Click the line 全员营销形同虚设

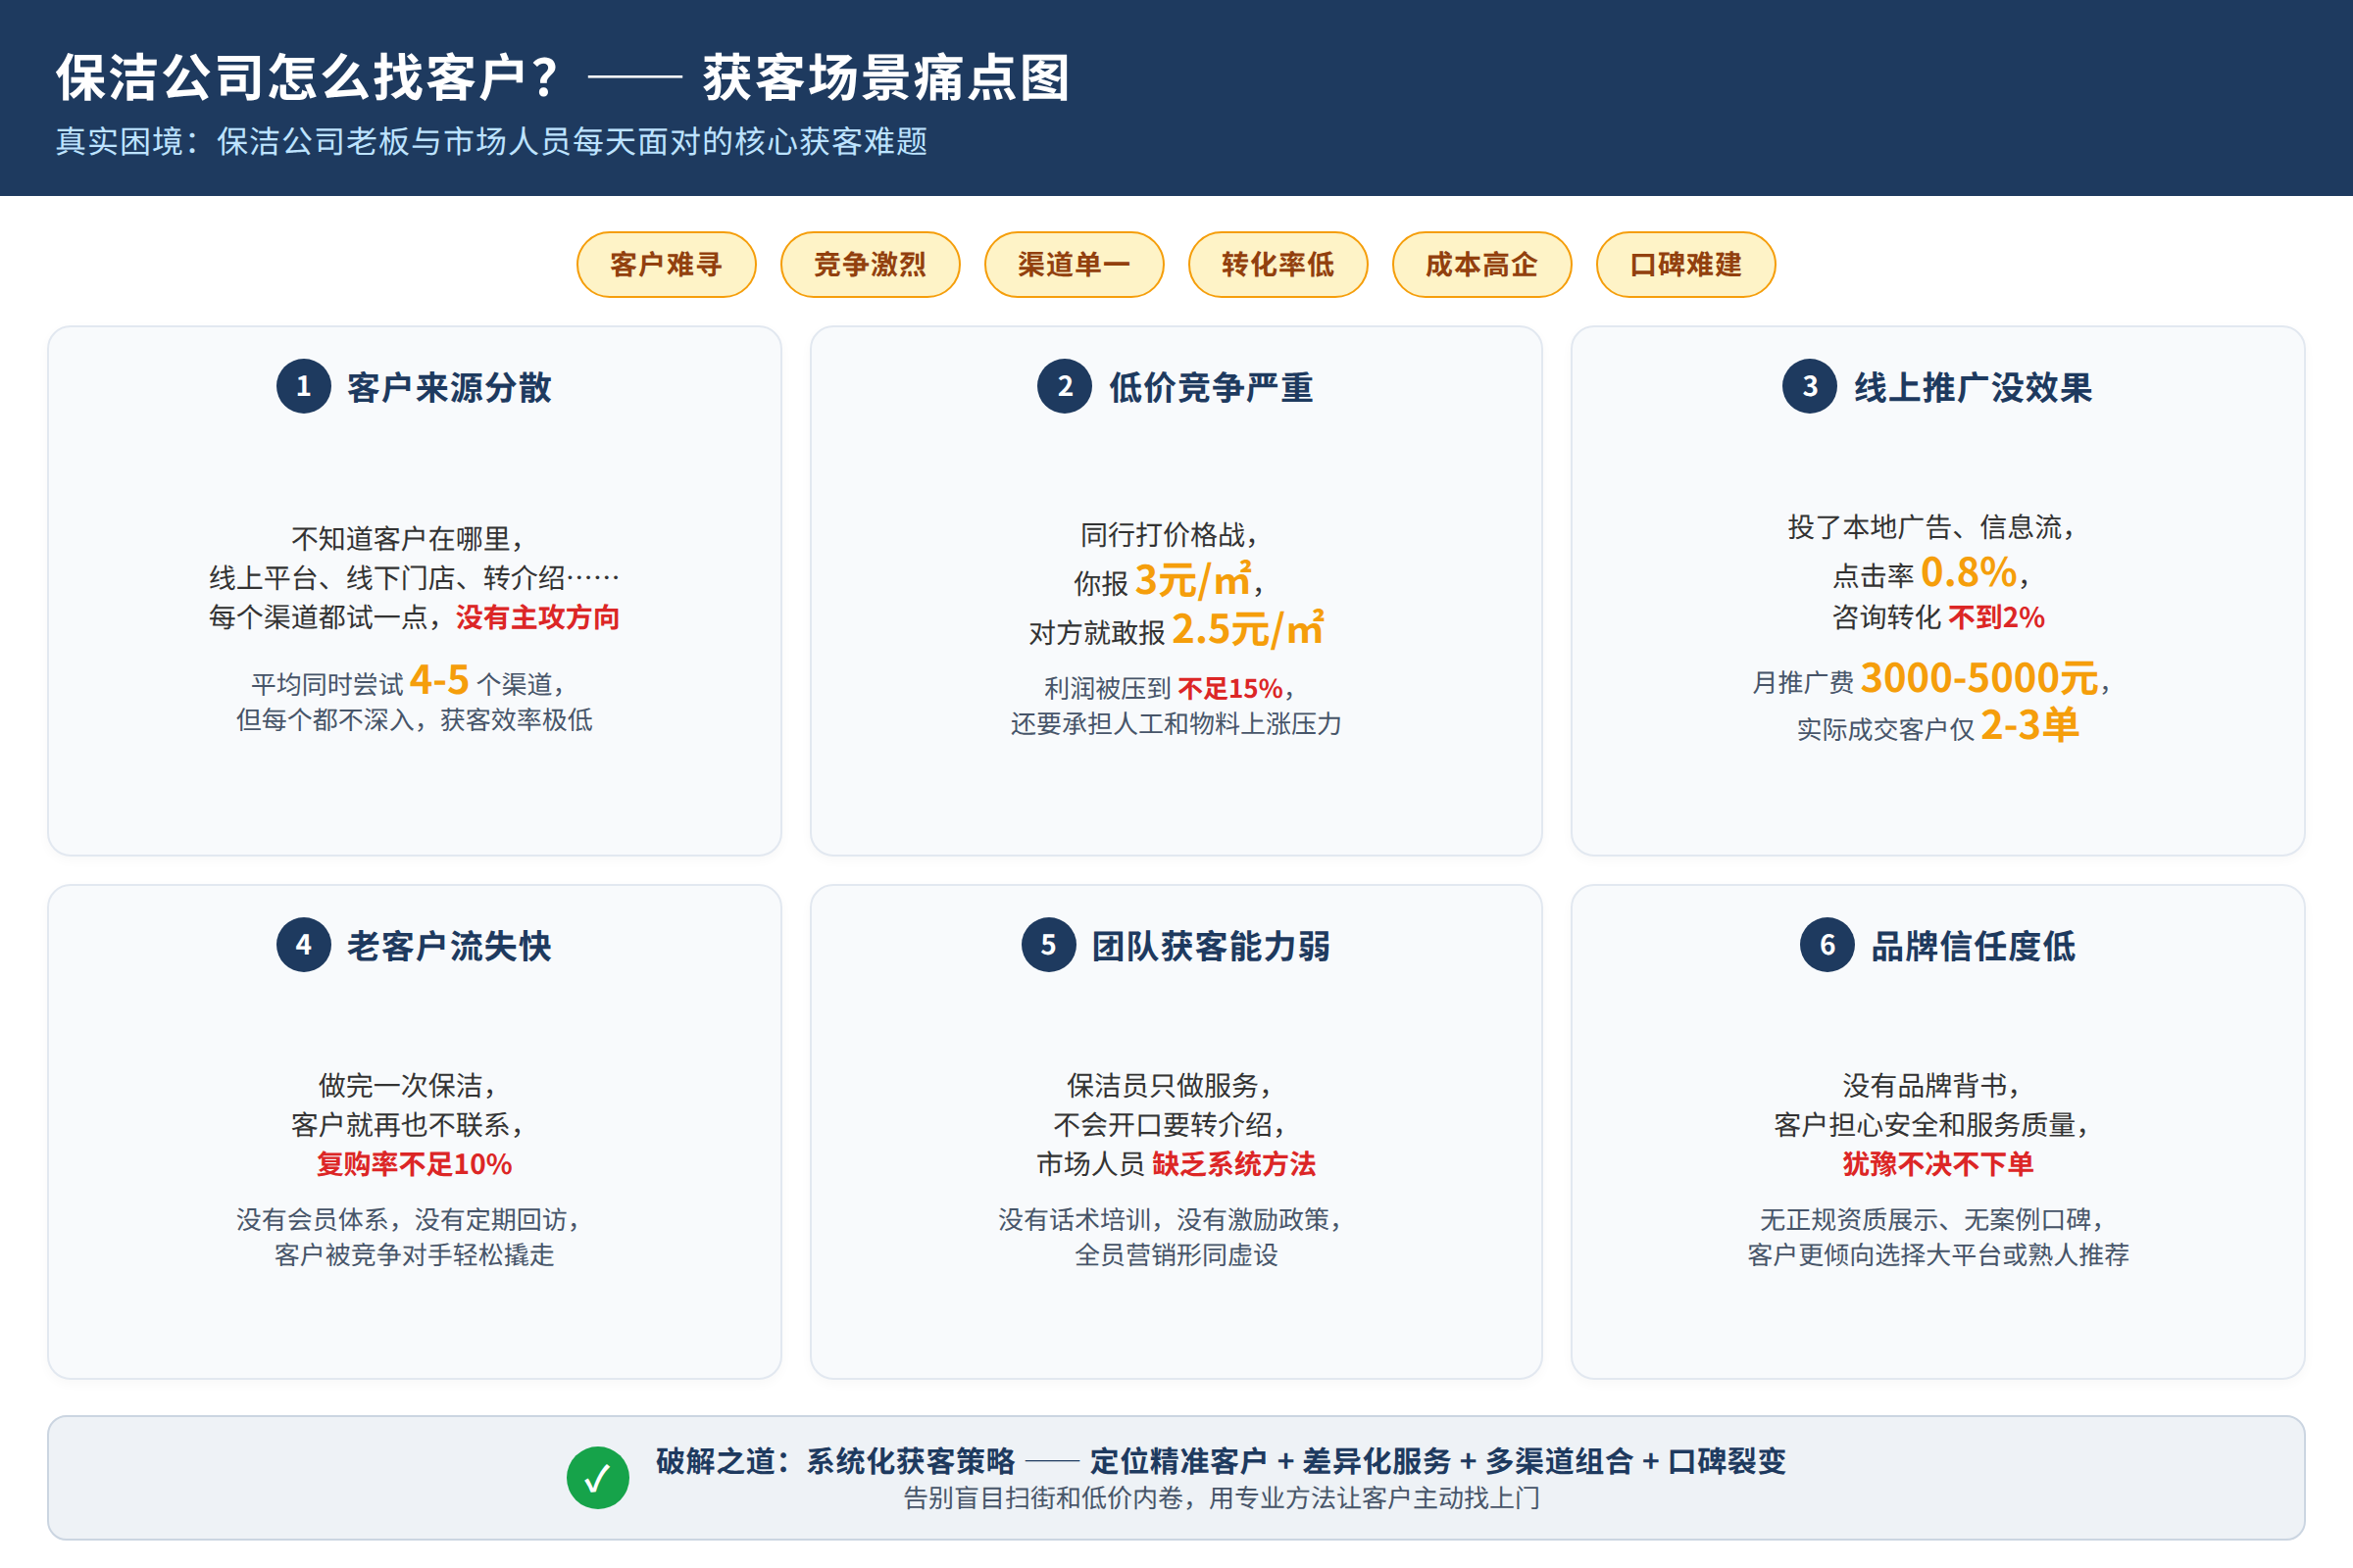(x=1176, y=1255)
